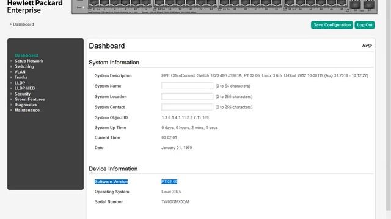Click the highlighted PT.02.06 version value
The height and width of the screenshot is (219, 391).
pyautogui.click(x=169, y=182)
